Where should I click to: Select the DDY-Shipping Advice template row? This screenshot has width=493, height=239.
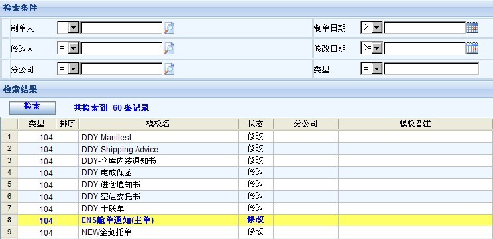[x=246, y=149]
